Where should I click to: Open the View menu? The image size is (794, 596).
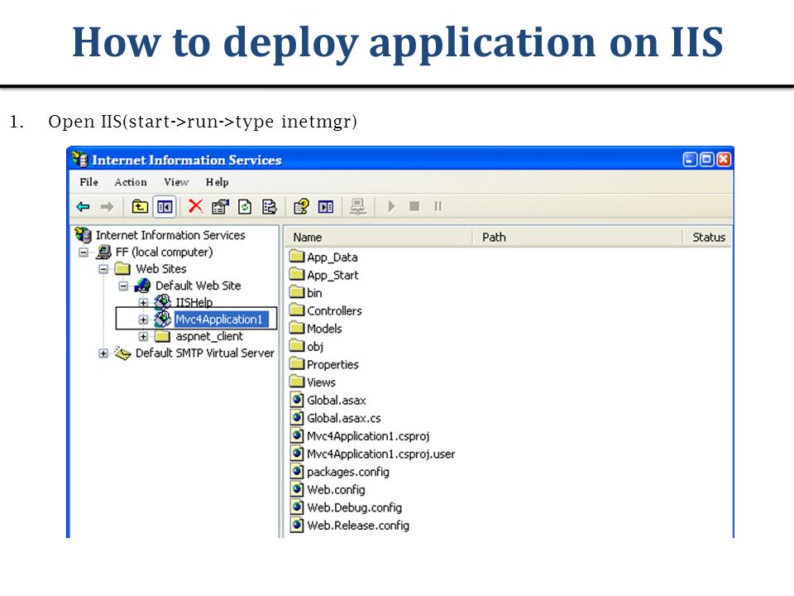(x=176, y=182)
